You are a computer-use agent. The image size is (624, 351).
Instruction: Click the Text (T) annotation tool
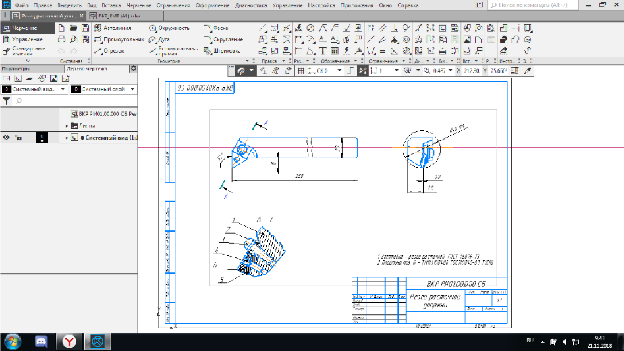coord(323,51)
